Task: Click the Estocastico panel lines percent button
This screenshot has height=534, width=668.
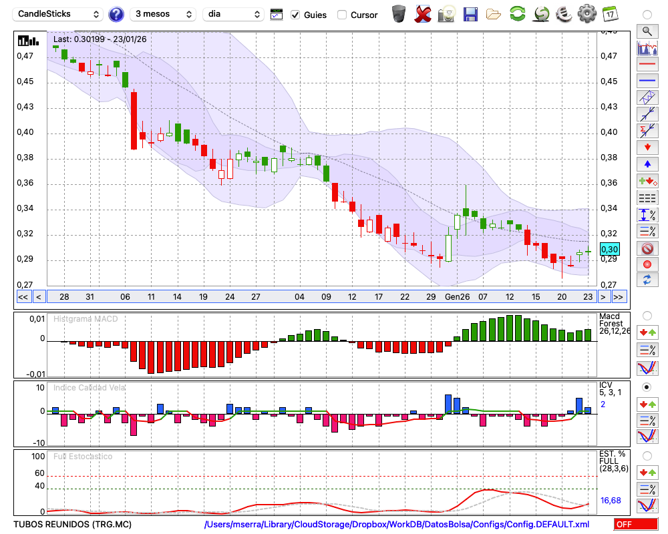Action: pyautogui.click(x=647, y=489)
